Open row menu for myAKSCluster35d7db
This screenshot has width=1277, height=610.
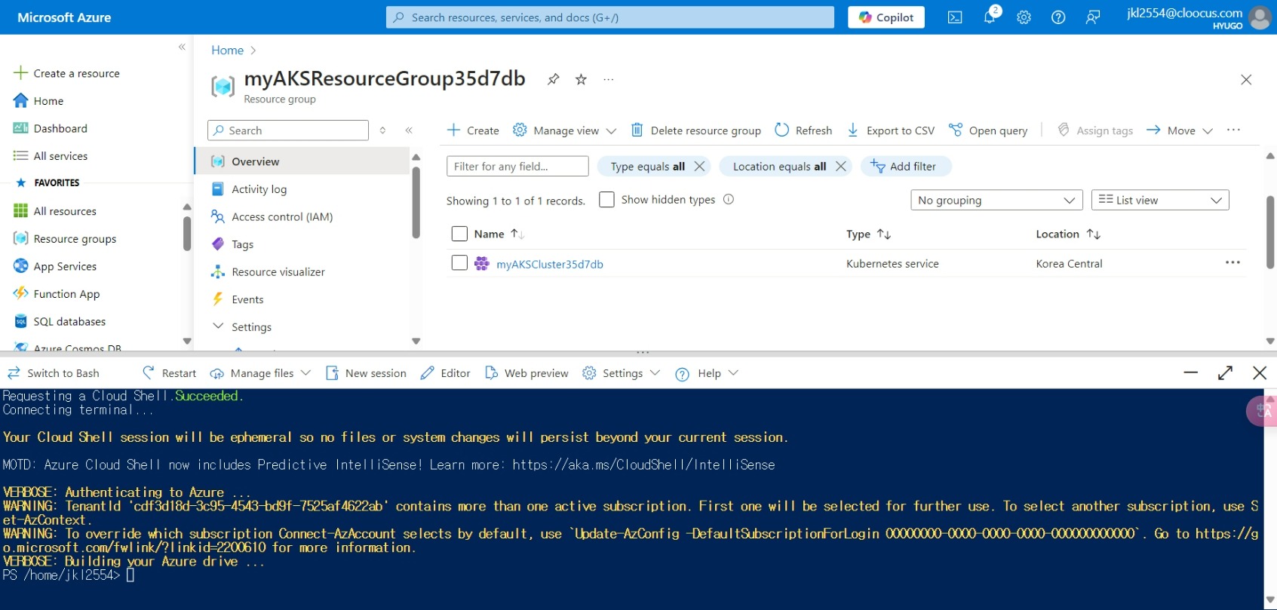pyautogui.click(x=1232, y=262)
